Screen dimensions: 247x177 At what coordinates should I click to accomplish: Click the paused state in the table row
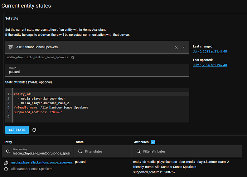(80, 162)
